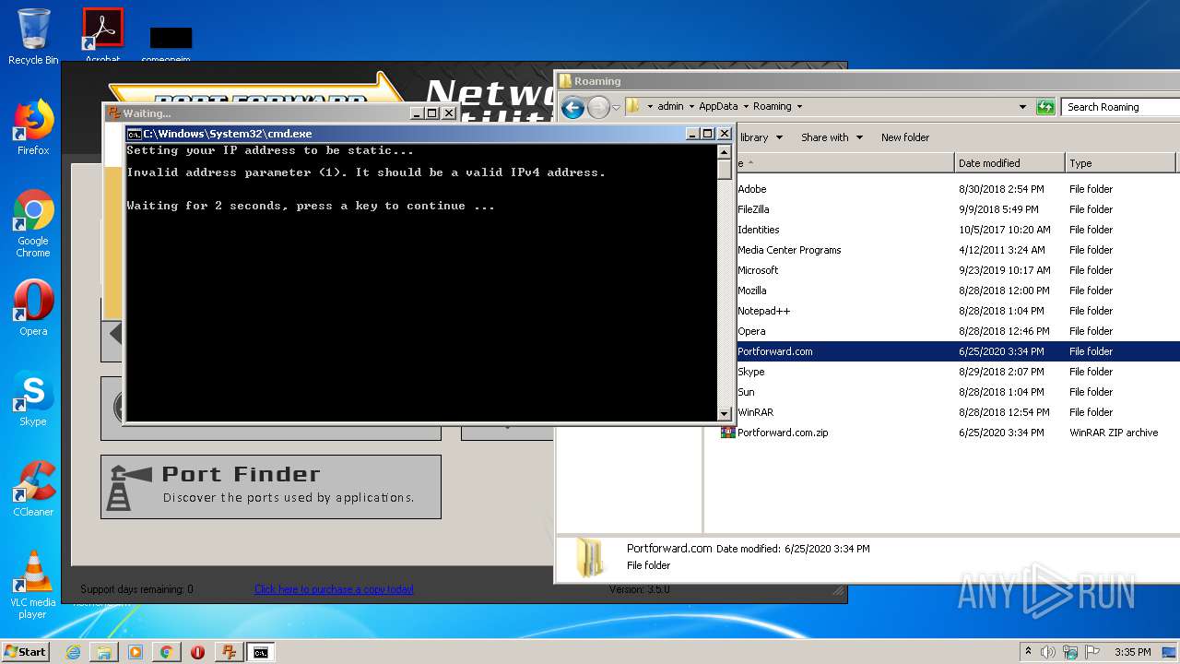The width and height of the screenshot is (1180, 664).
Task: Sort by Type column header
Action: click(x=1120, y=163)
